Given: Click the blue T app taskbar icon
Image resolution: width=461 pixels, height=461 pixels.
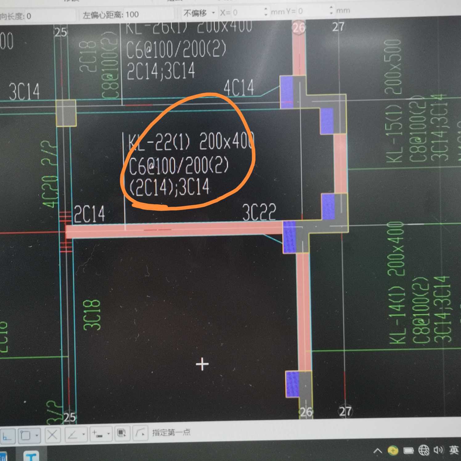Looking at the screenshot, I should pos(32,456).
